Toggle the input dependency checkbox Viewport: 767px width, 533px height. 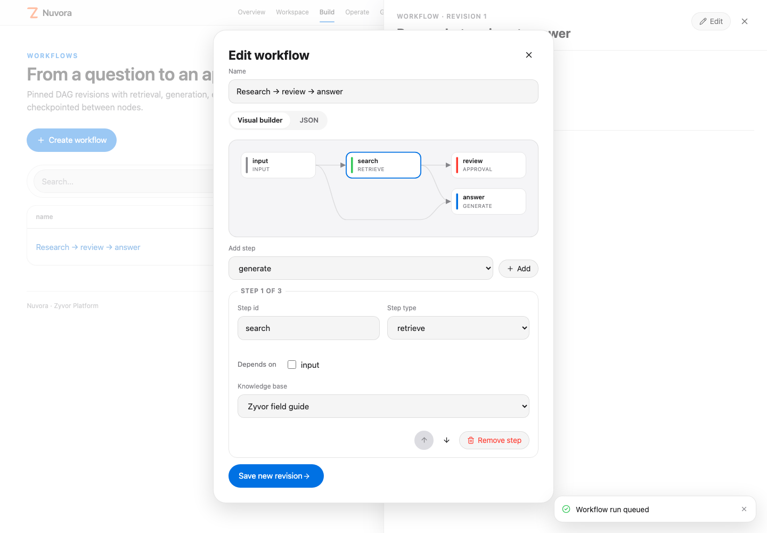tap(292, 365)
